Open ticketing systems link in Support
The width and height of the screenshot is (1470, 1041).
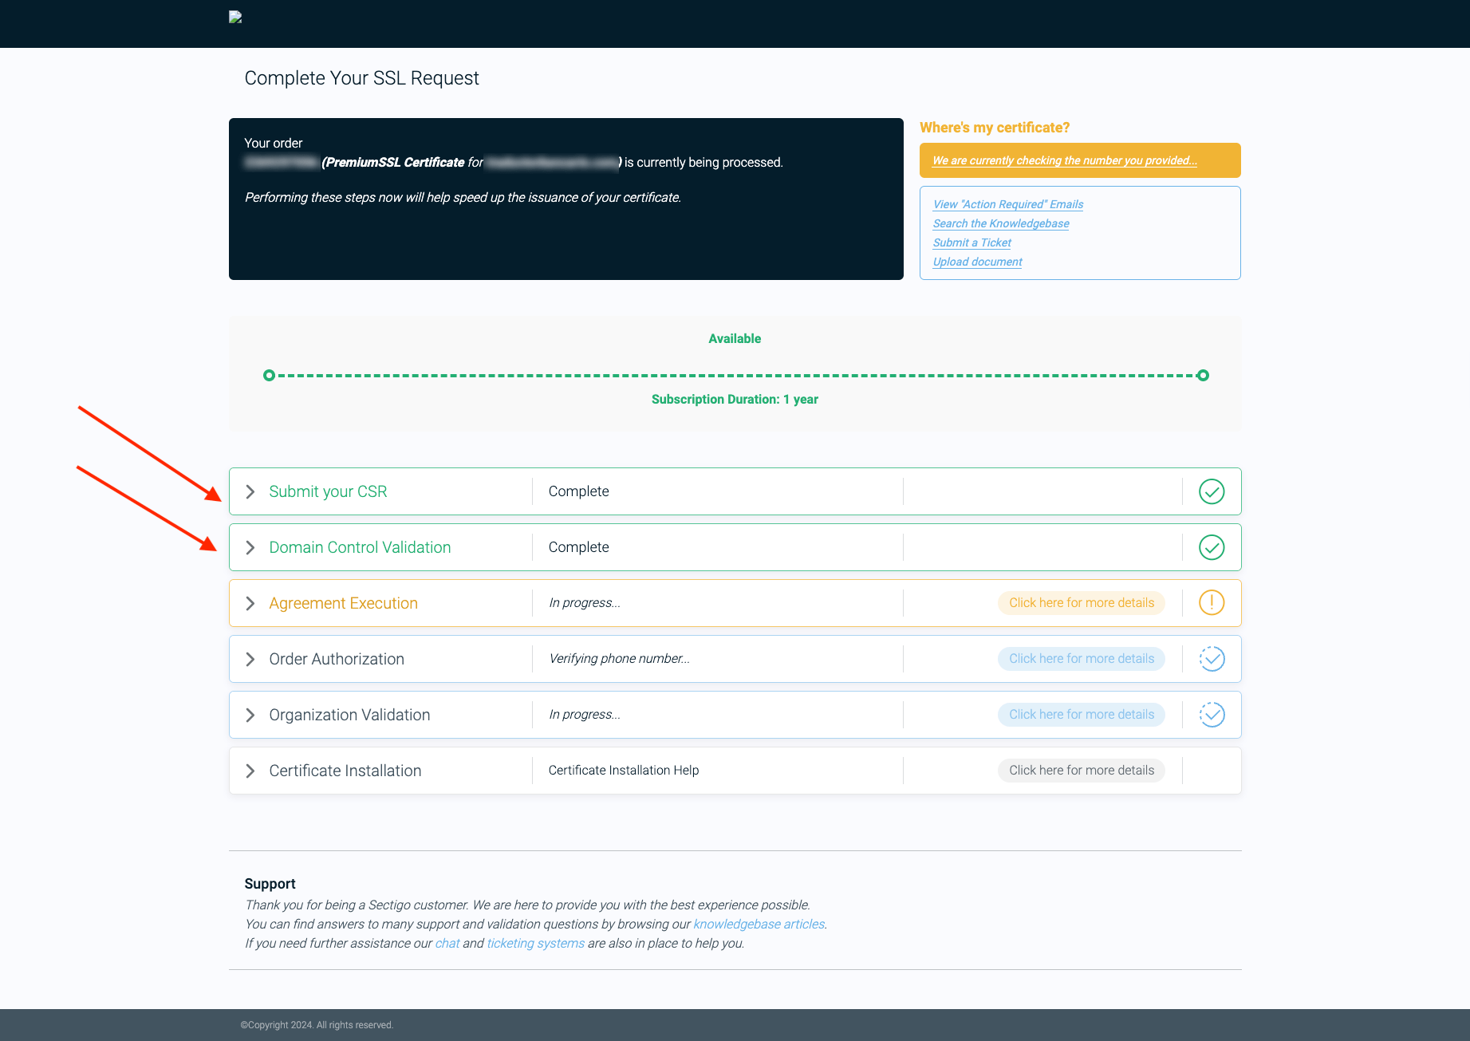[x=535, y=943]
